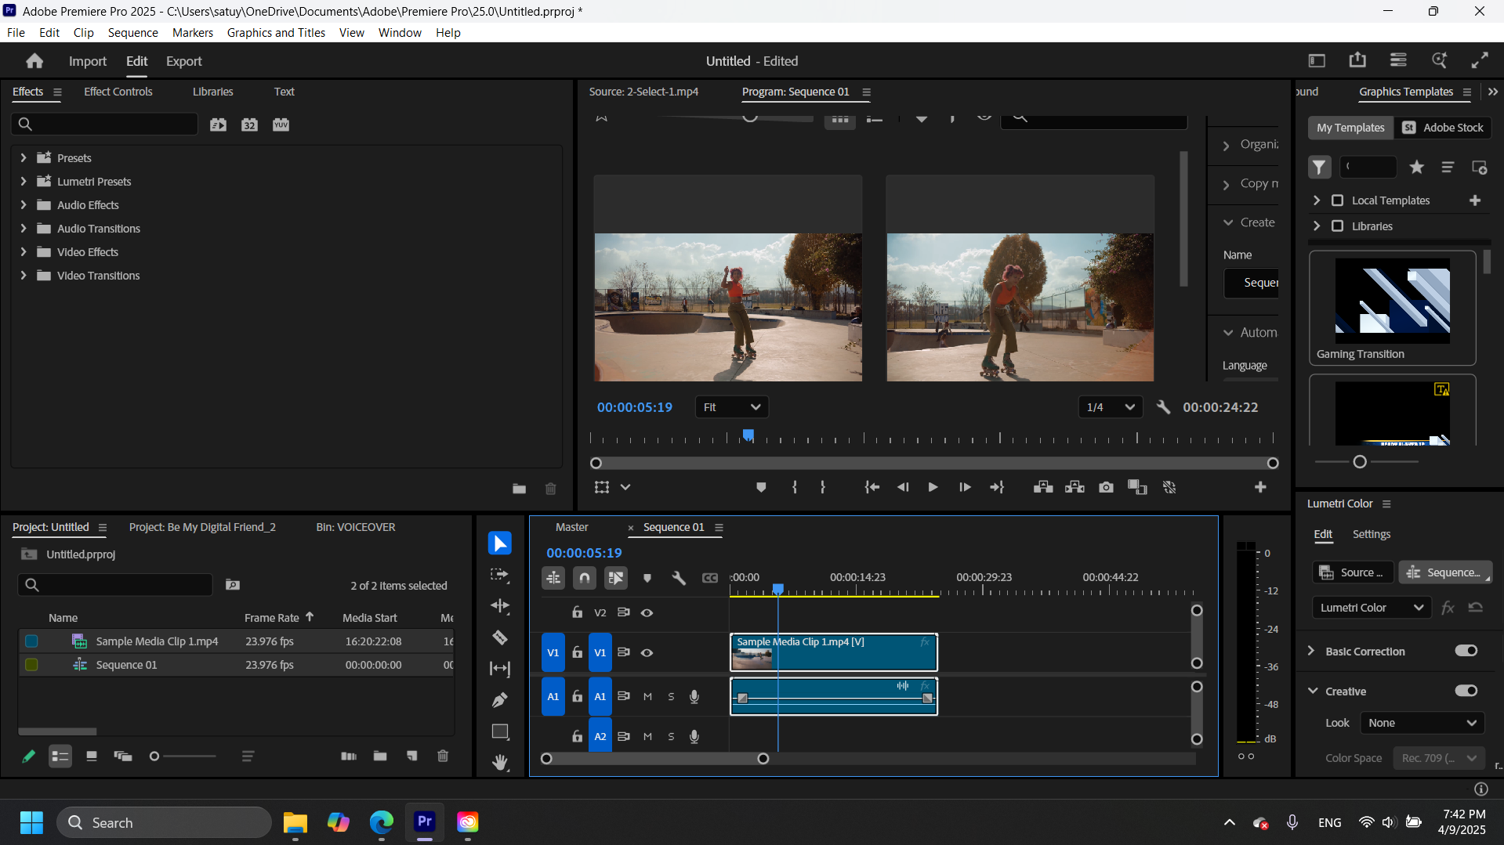Open the Graphics and Titles menu
1504x845 pixels.
[x=276, y=32]
